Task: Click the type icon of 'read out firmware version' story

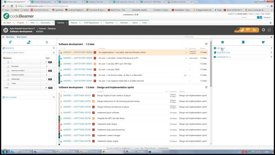Action: 95,53
